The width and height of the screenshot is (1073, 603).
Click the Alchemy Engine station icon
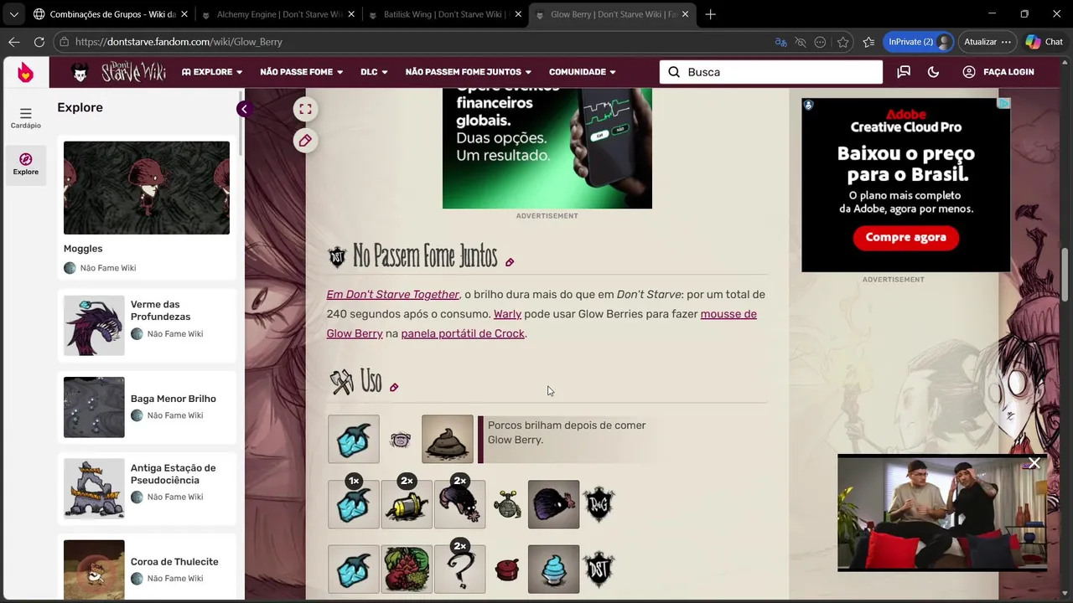[507, 504]
